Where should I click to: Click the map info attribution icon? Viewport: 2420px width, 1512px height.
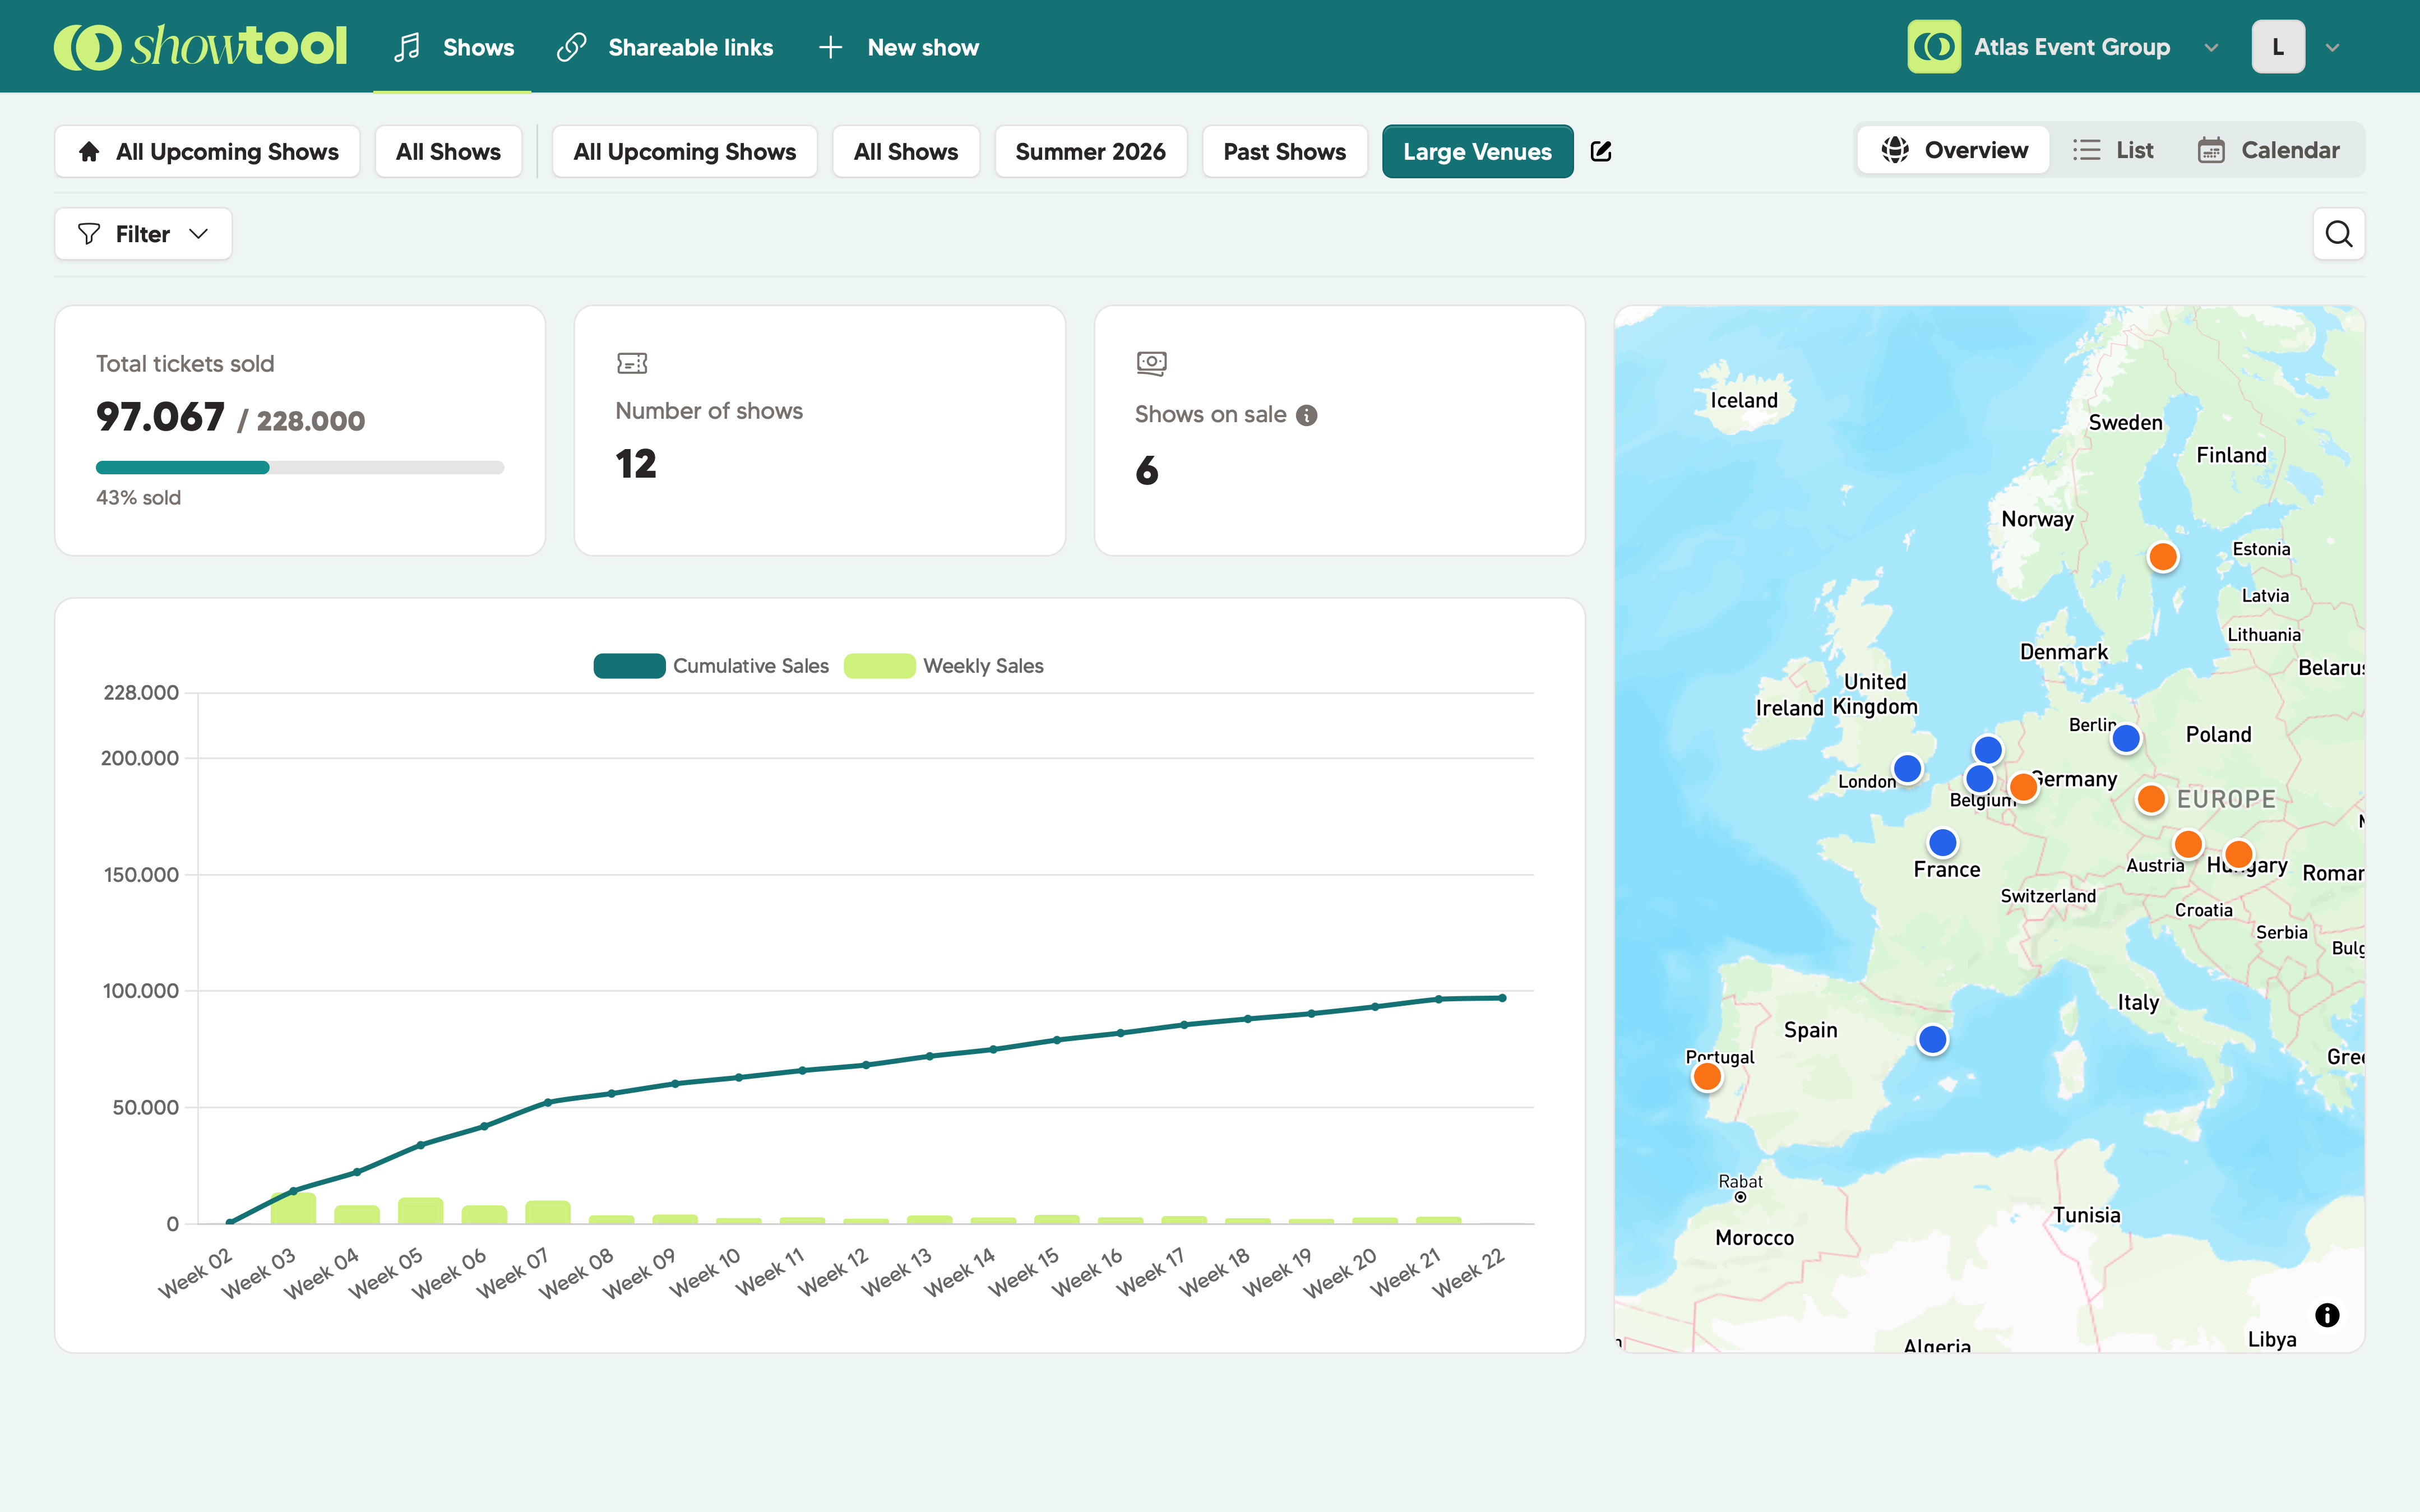click(x=2327, y=1315)
